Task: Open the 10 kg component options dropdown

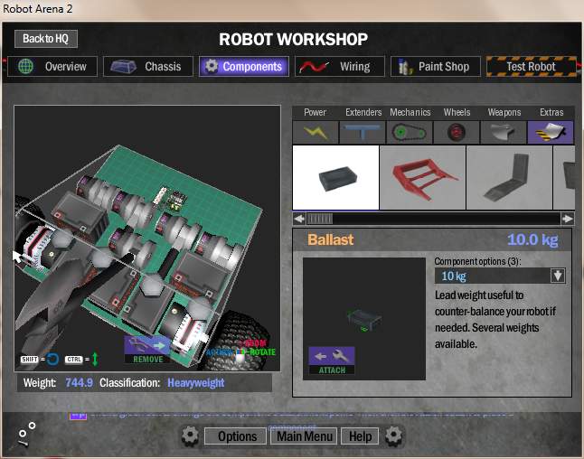Action: pyautogui.click(x=557, y=276)
